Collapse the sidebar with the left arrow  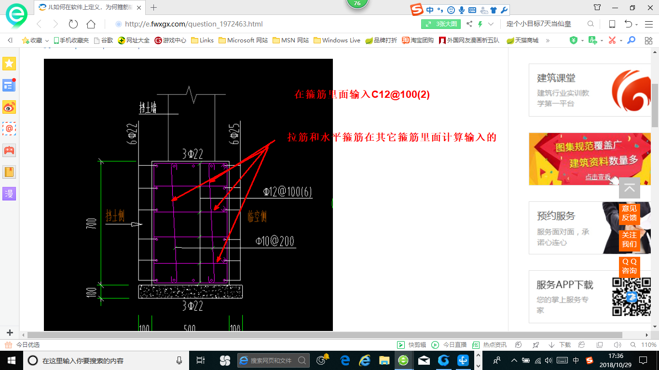pos(10,40)
